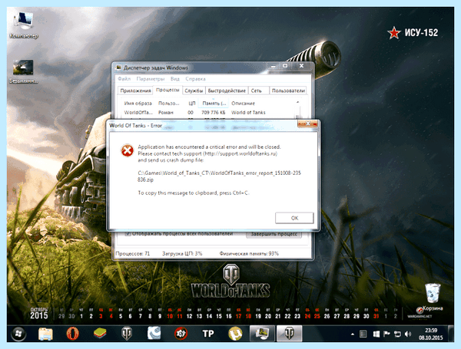Click 709 776 КБ memory value
This screenshot has height=349, width=461.
213,113
